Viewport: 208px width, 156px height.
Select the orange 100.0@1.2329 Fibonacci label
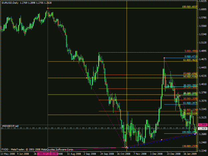[190, 146]
